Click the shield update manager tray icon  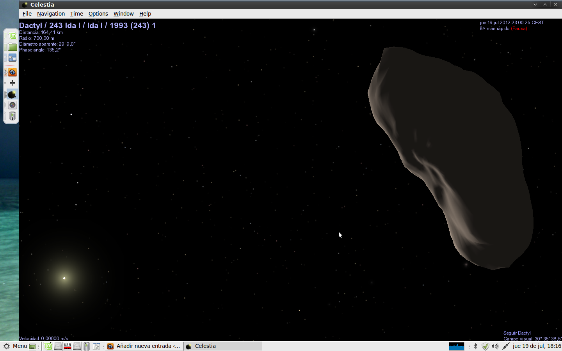[x=485, y=346]
